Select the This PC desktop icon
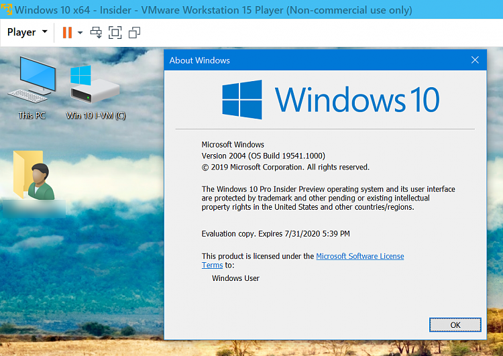The height and width of the screenshot is (356, 503). click(x=32, y=88)
